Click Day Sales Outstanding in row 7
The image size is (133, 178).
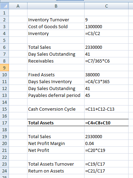[56, 54]
